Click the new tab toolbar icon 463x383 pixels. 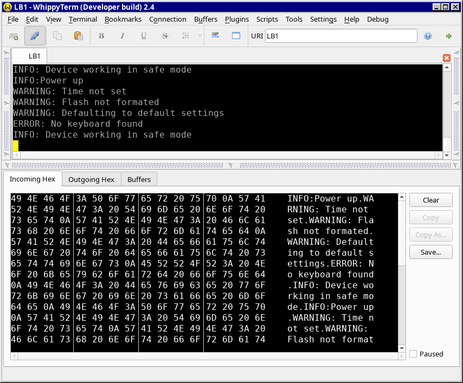click(x=14, y=36)
